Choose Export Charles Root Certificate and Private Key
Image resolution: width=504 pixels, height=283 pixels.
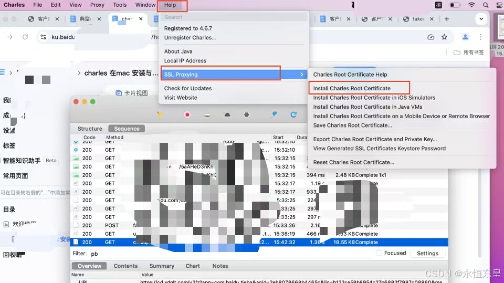(375, 139)
